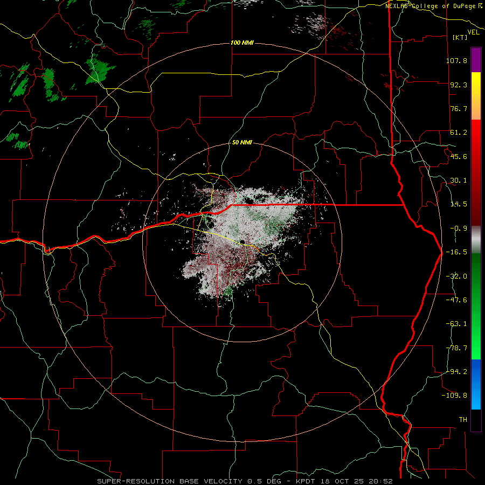This screenshot has width=485, height=485.
Task: Click the VEL legend title
Action: click(x=473, y=32)
